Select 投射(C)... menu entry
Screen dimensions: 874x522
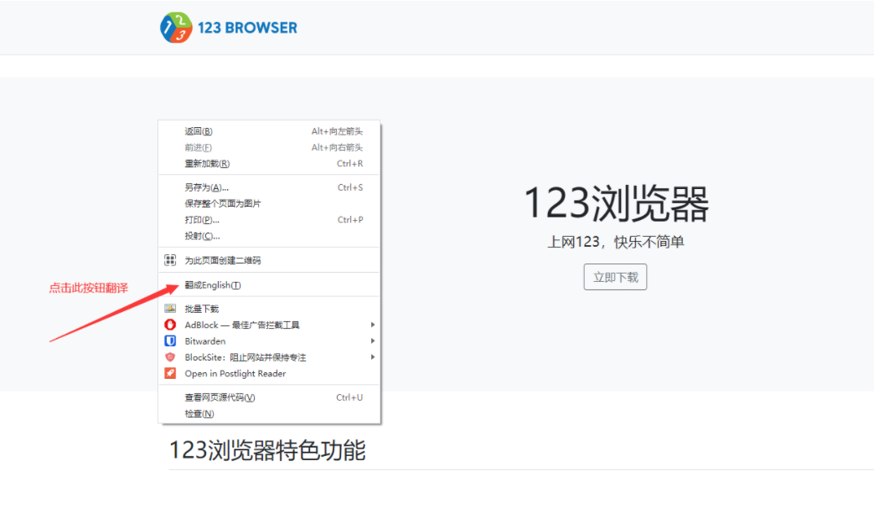click(269, 236)
